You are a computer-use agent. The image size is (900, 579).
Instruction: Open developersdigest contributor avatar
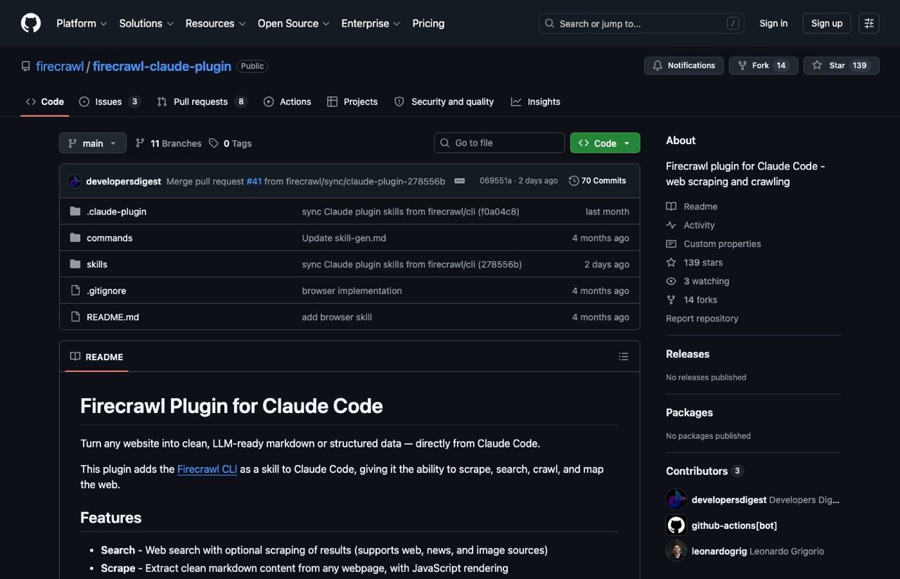tap(676, 500)
